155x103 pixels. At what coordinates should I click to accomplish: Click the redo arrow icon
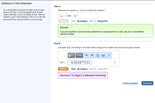92,55
